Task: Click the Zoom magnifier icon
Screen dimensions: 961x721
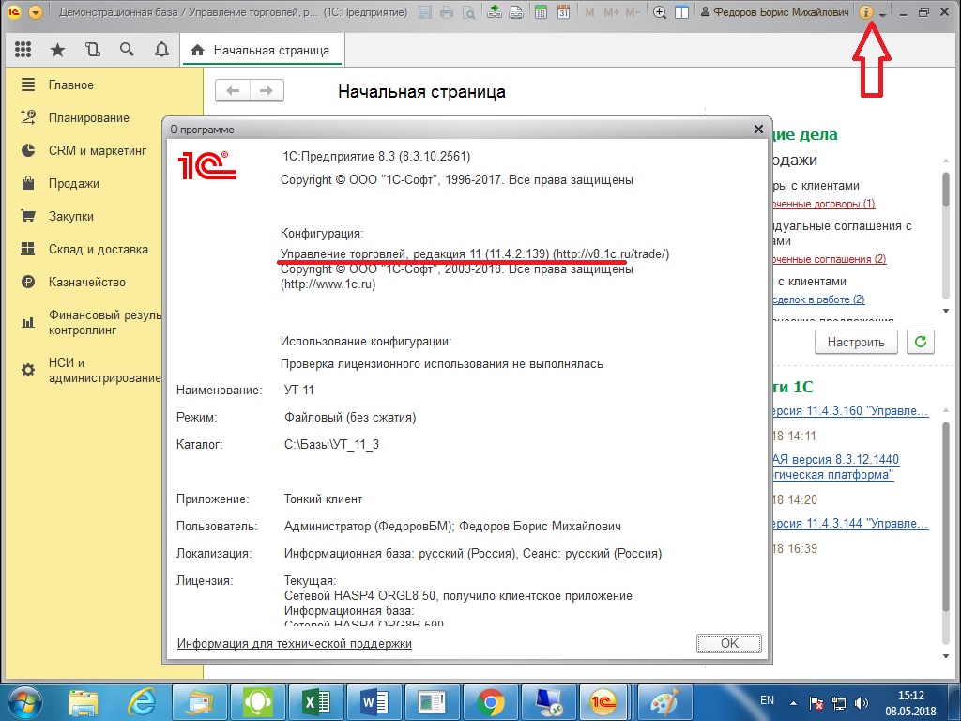Action: click(660, 12)
